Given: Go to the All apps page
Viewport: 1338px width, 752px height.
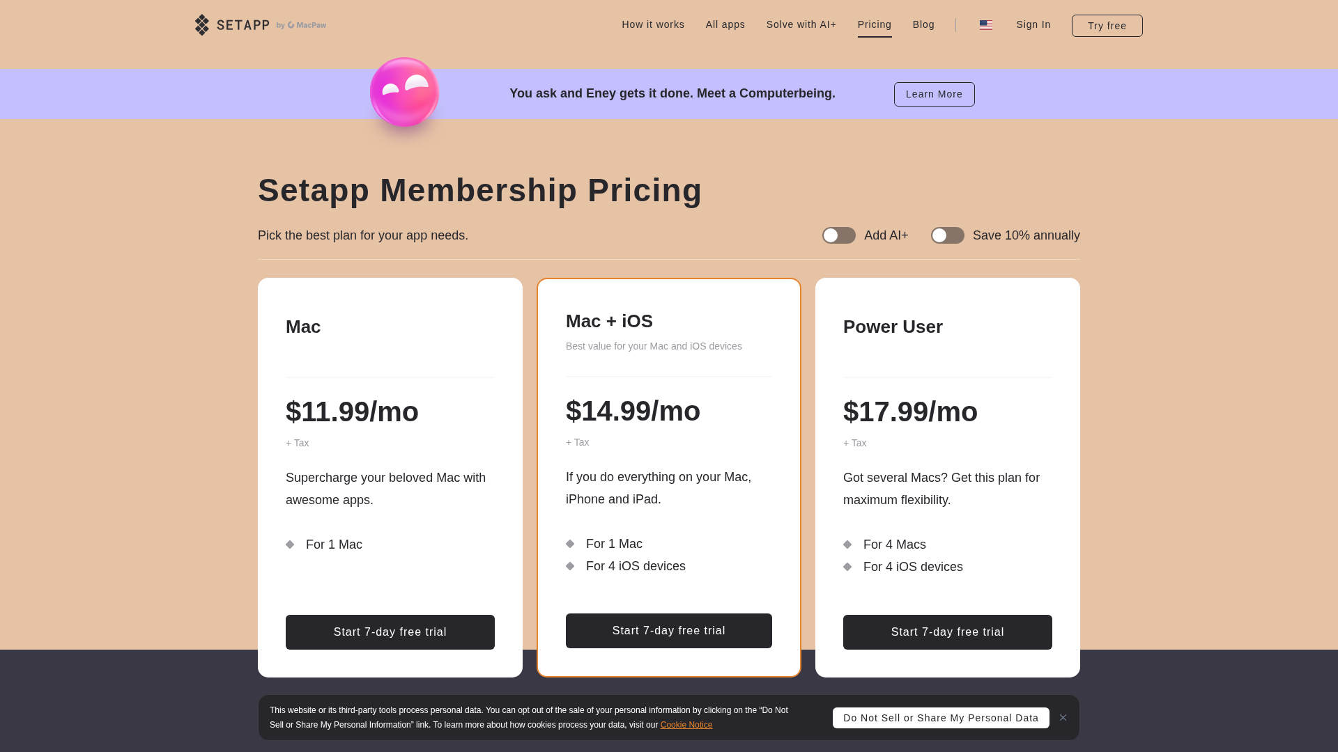Looking at the screenshot, I should tap(725, 25).
